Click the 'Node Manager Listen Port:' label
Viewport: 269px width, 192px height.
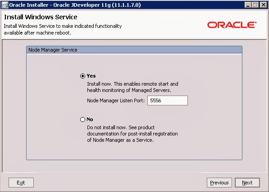click(116, 100)
